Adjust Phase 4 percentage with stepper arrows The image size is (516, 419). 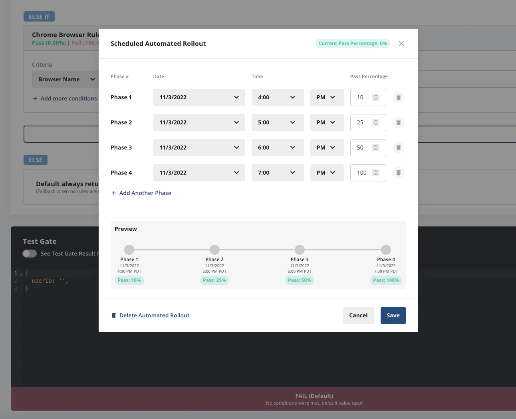coord(375,173)
